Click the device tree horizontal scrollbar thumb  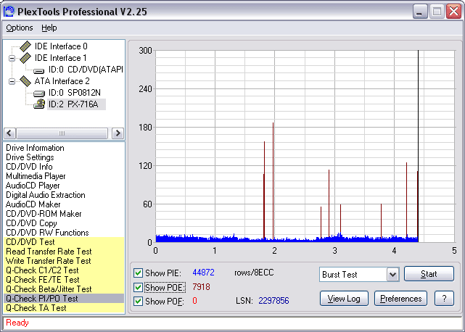[x=62, y=133]
